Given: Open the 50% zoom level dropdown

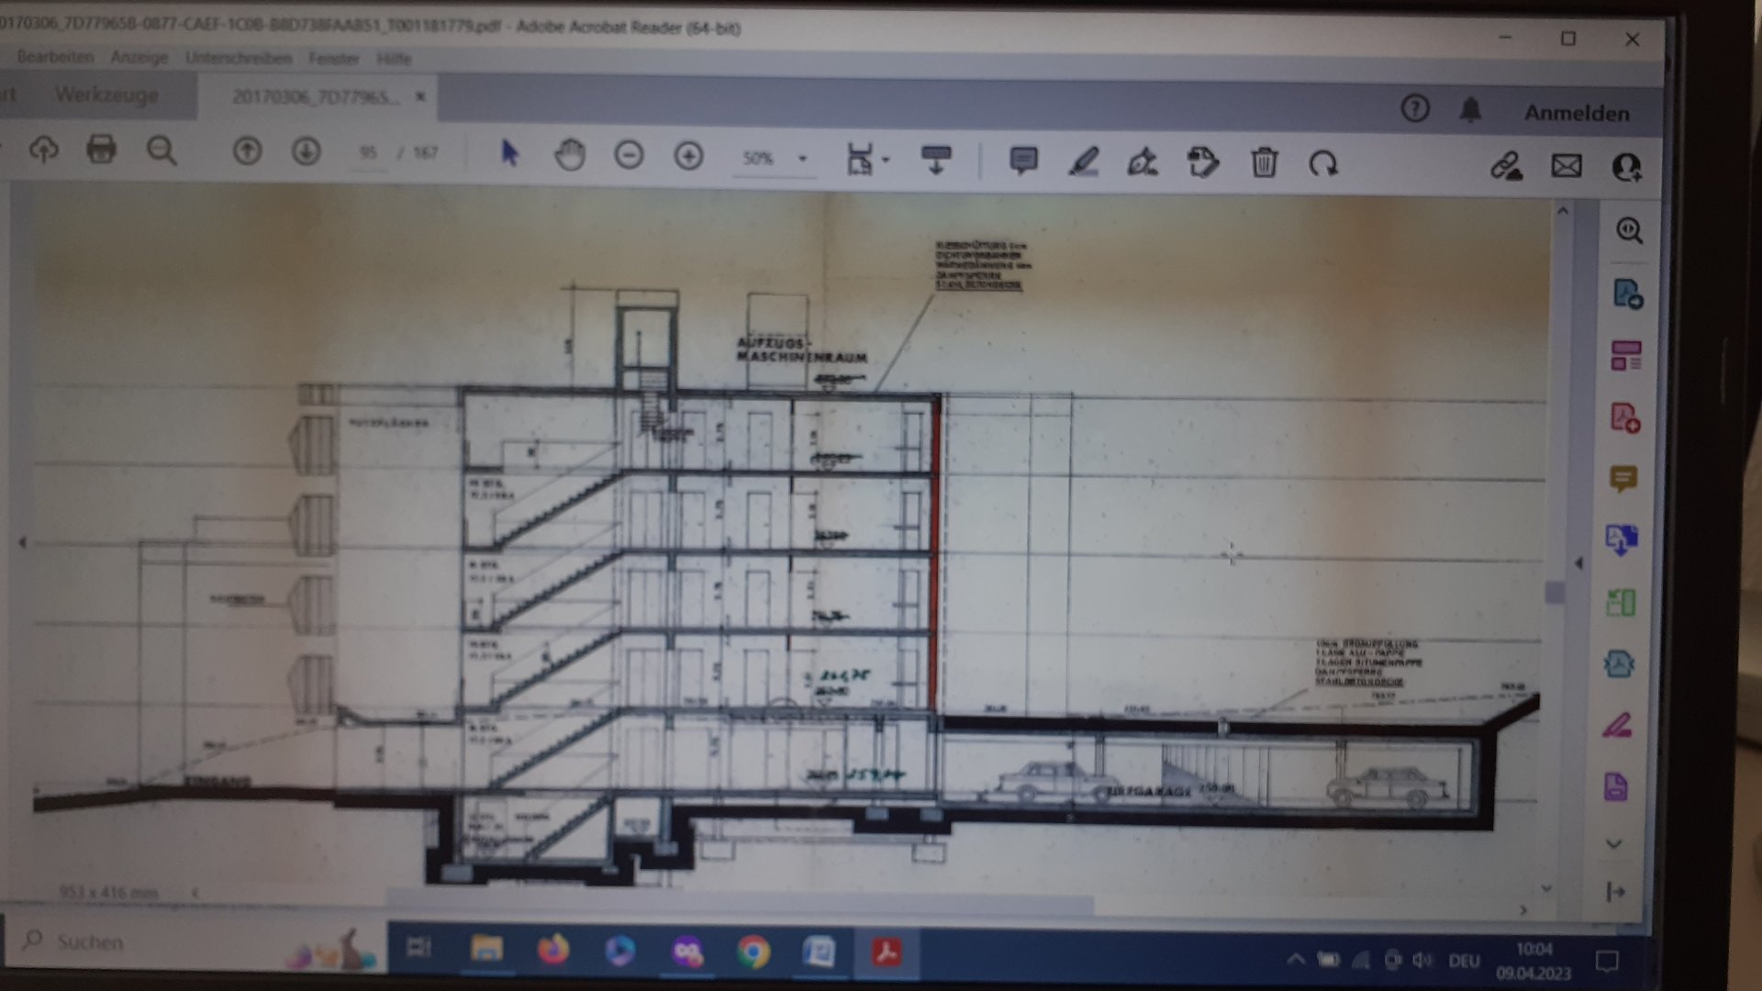Looking at the screenshot, I should coord(802,159).
